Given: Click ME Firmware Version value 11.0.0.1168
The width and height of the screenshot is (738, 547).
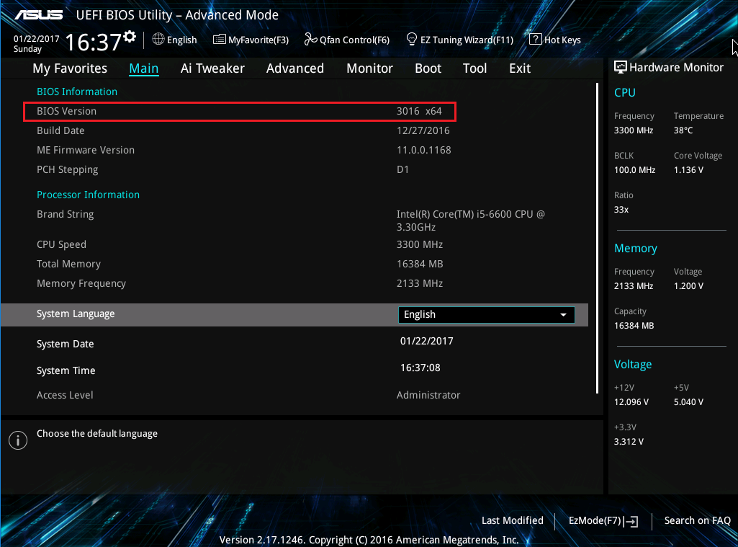Looking at the screenshot, I should [423, 150].
